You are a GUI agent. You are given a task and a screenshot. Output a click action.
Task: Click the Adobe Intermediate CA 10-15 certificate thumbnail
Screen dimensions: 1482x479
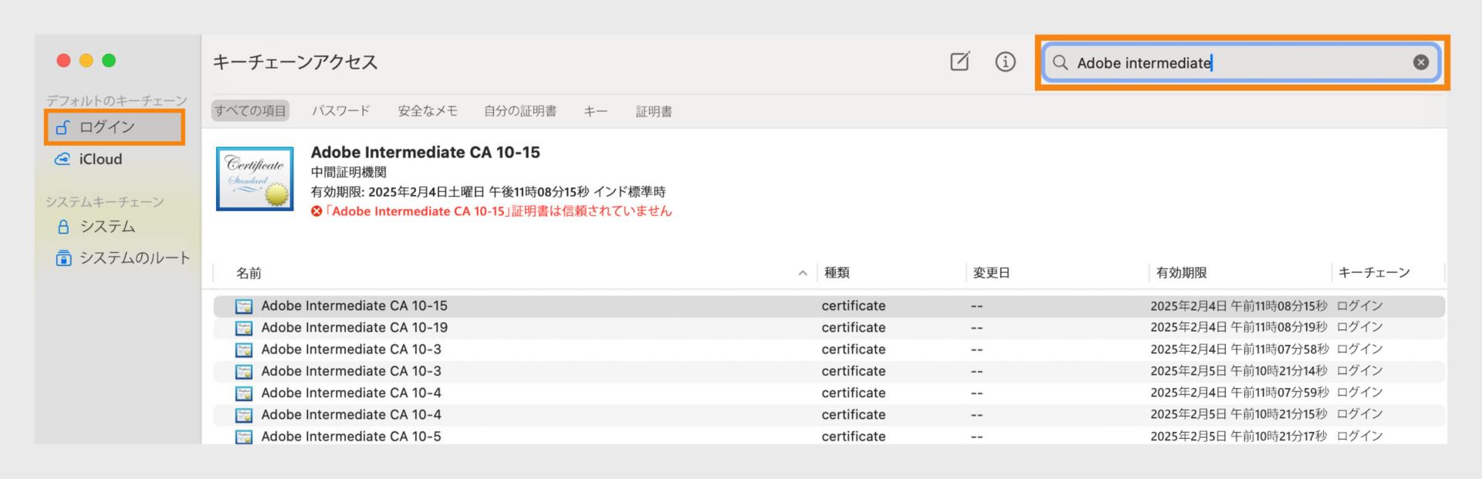[x=255, y=178]
